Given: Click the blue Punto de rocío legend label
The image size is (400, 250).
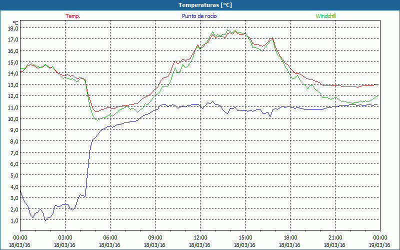Looking at the screenshot, I should (199, 16).
